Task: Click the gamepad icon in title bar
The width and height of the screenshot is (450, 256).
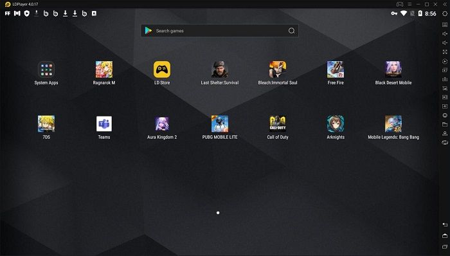Action: coord(400,5)
